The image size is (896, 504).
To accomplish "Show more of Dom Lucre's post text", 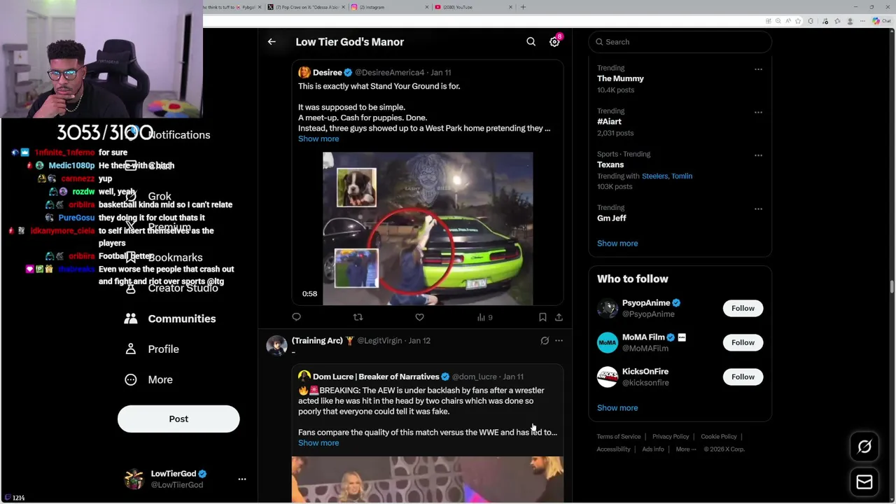I will (318, 443).
